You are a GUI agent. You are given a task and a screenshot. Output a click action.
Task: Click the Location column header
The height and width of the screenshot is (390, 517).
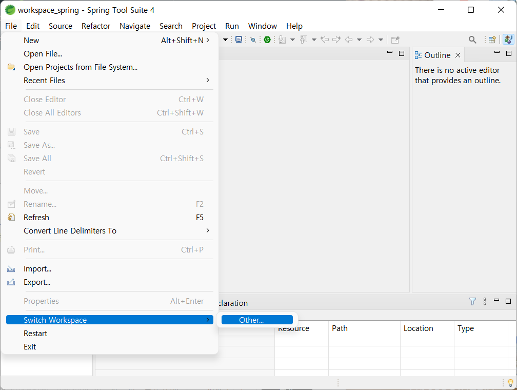point(427,328)
